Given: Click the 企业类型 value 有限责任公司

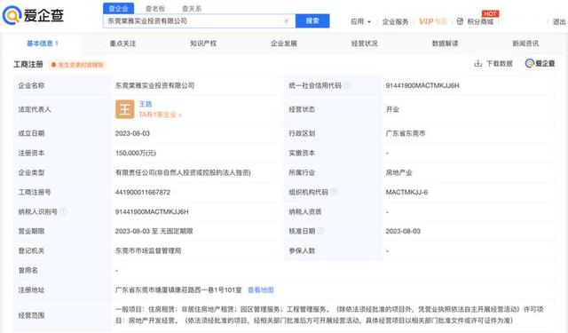Looking at the screenshot, I should pyautogui.click(x=183, y=172).
